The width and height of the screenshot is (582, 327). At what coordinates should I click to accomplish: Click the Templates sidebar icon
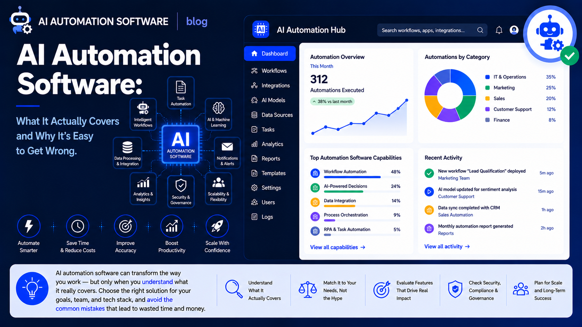tap(254, 173)
